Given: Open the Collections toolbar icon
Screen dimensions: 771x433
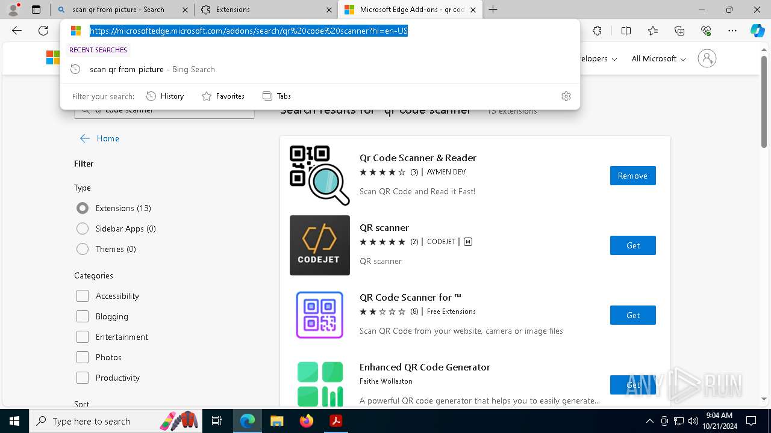Looking at the screenshot, I should pyautogui.click(x=679, y=31).
